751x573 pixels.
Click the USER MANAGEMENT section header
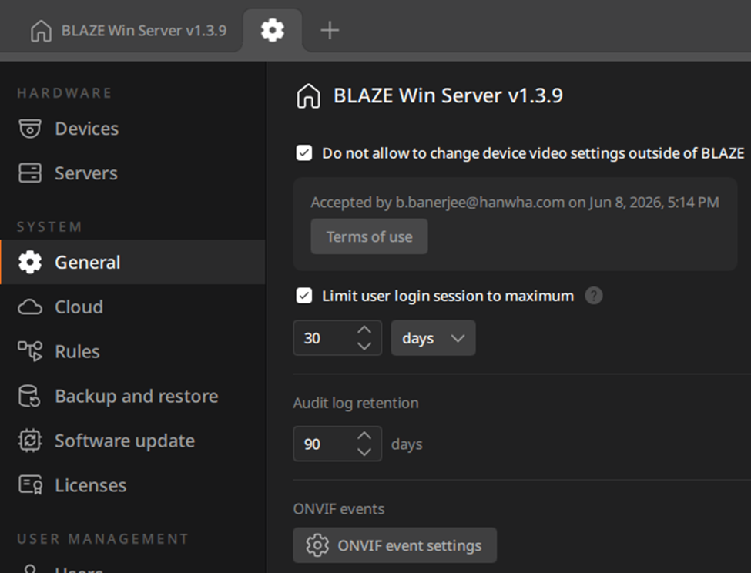(103, 539)
